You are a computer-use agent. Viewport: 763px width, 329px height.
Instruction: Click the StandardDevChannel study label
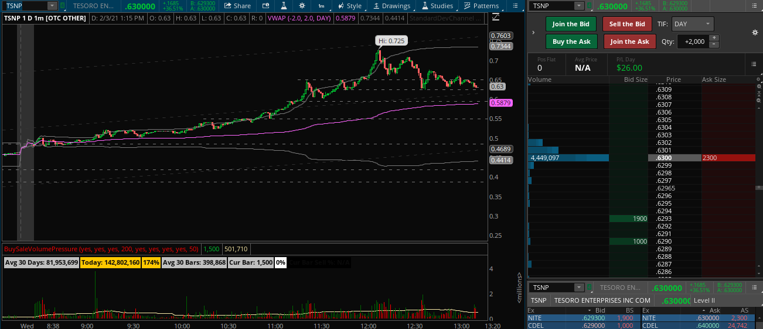(446, 18)
